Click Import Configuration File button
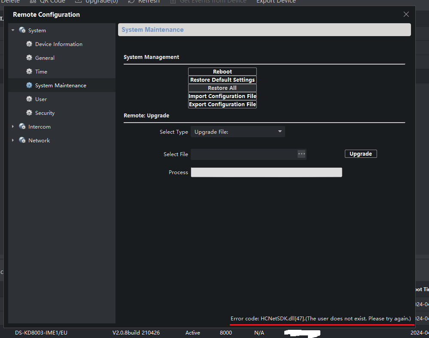 point(222,96)
